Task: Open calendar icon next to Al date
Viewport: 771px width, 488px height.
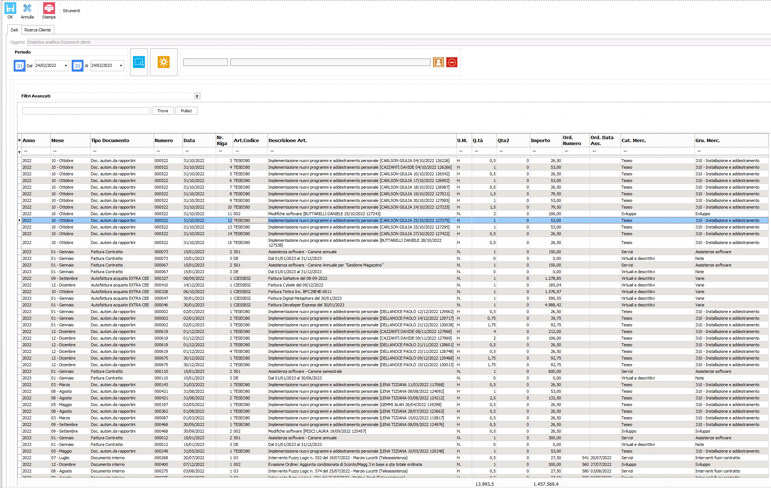Action: [x=77, y=66]
